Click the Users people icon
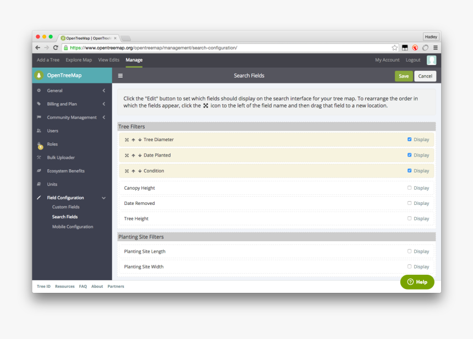 click(39, 131)
